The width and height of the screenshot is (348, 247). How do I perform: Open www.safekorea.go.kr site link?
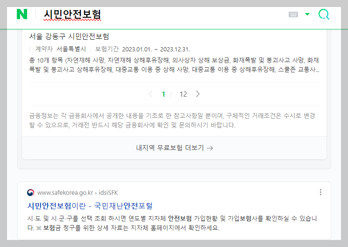(x=65, y=193)
